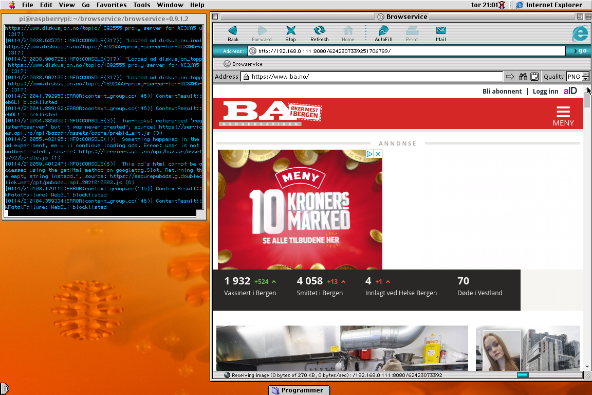Screen dimensions: 592x395
Task: Click 'SE ALLE TILBUDENE HER' in ad
Action: [301, 240]
